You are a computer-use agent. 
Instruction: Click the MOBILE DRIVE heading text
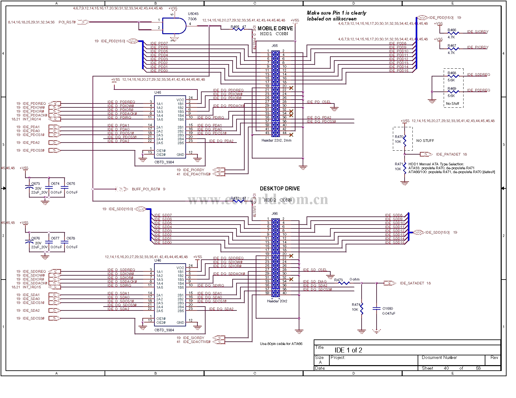click(275, 29)
